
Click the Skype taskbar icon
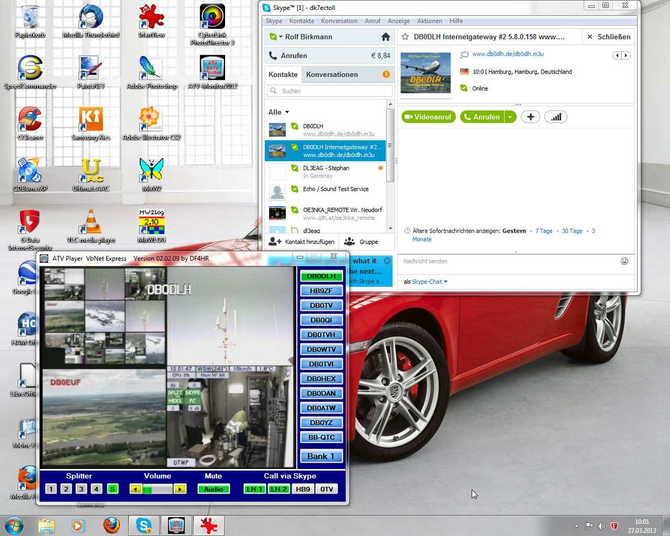(145, 525)
